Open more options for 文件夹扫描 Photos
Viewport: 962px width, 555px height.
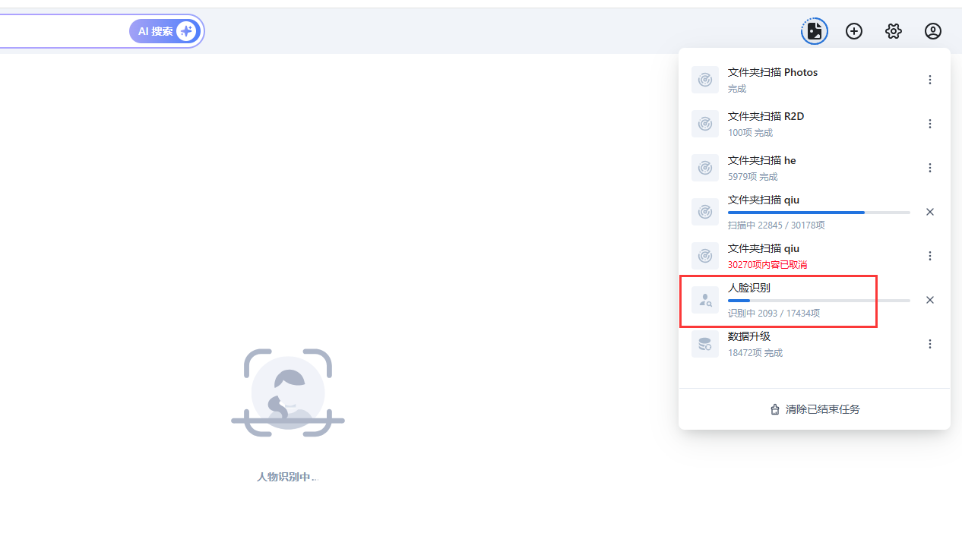pos(930,80)
